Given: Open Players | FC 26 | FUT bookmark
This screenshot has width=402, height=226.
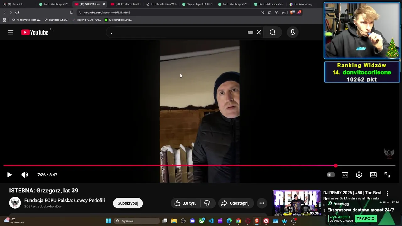Looking at the screenshot, I should click(x=86, y=20).
